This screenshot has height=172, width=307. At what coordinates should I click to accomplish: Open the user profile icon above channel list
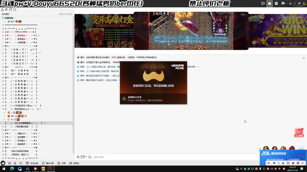tap(2, 10)
